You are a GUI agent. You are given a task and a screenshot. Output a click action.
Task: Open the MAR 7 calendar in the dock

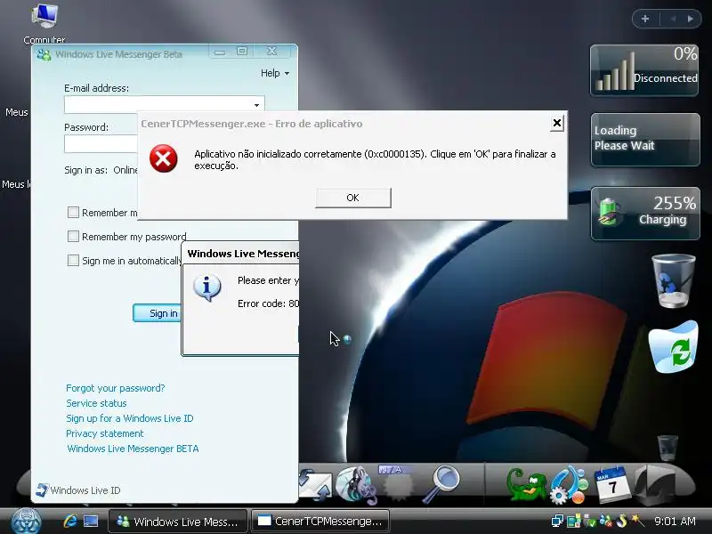pyautogui.click(x=612, y=485)
